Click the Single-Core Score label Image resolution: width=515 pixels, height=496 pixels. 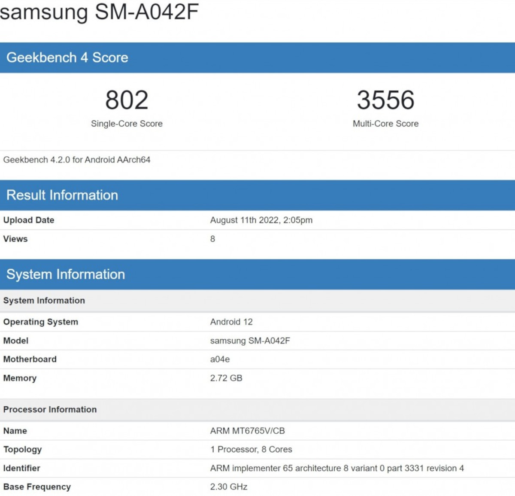click(x=127, y=124)
